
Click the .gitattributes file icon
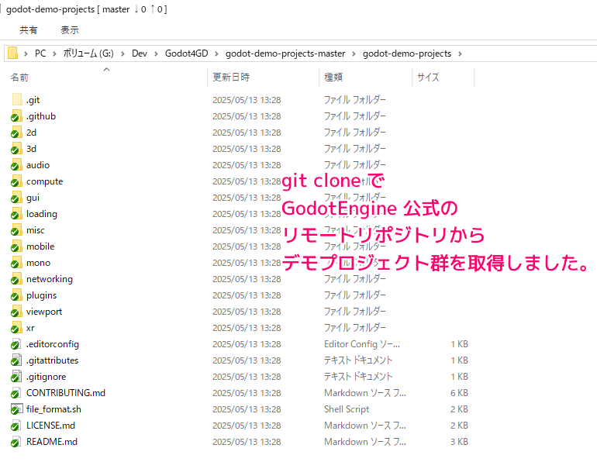[x=16, y=360]
